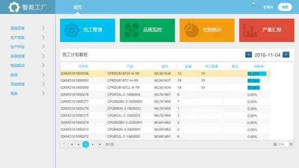The width and height of the screenshot is (299, 168).
Task: Click the progress bar for QXMO161000096
Action: [x=257, y=74]
